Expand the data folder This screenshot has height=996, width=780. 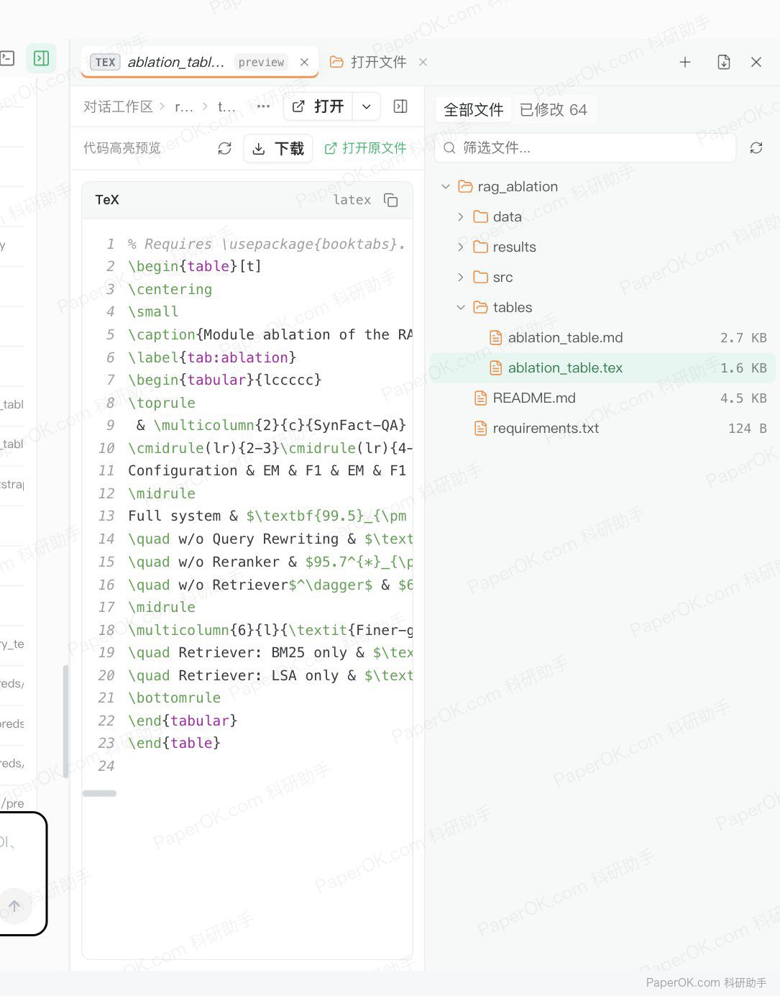tap(461, 216)
